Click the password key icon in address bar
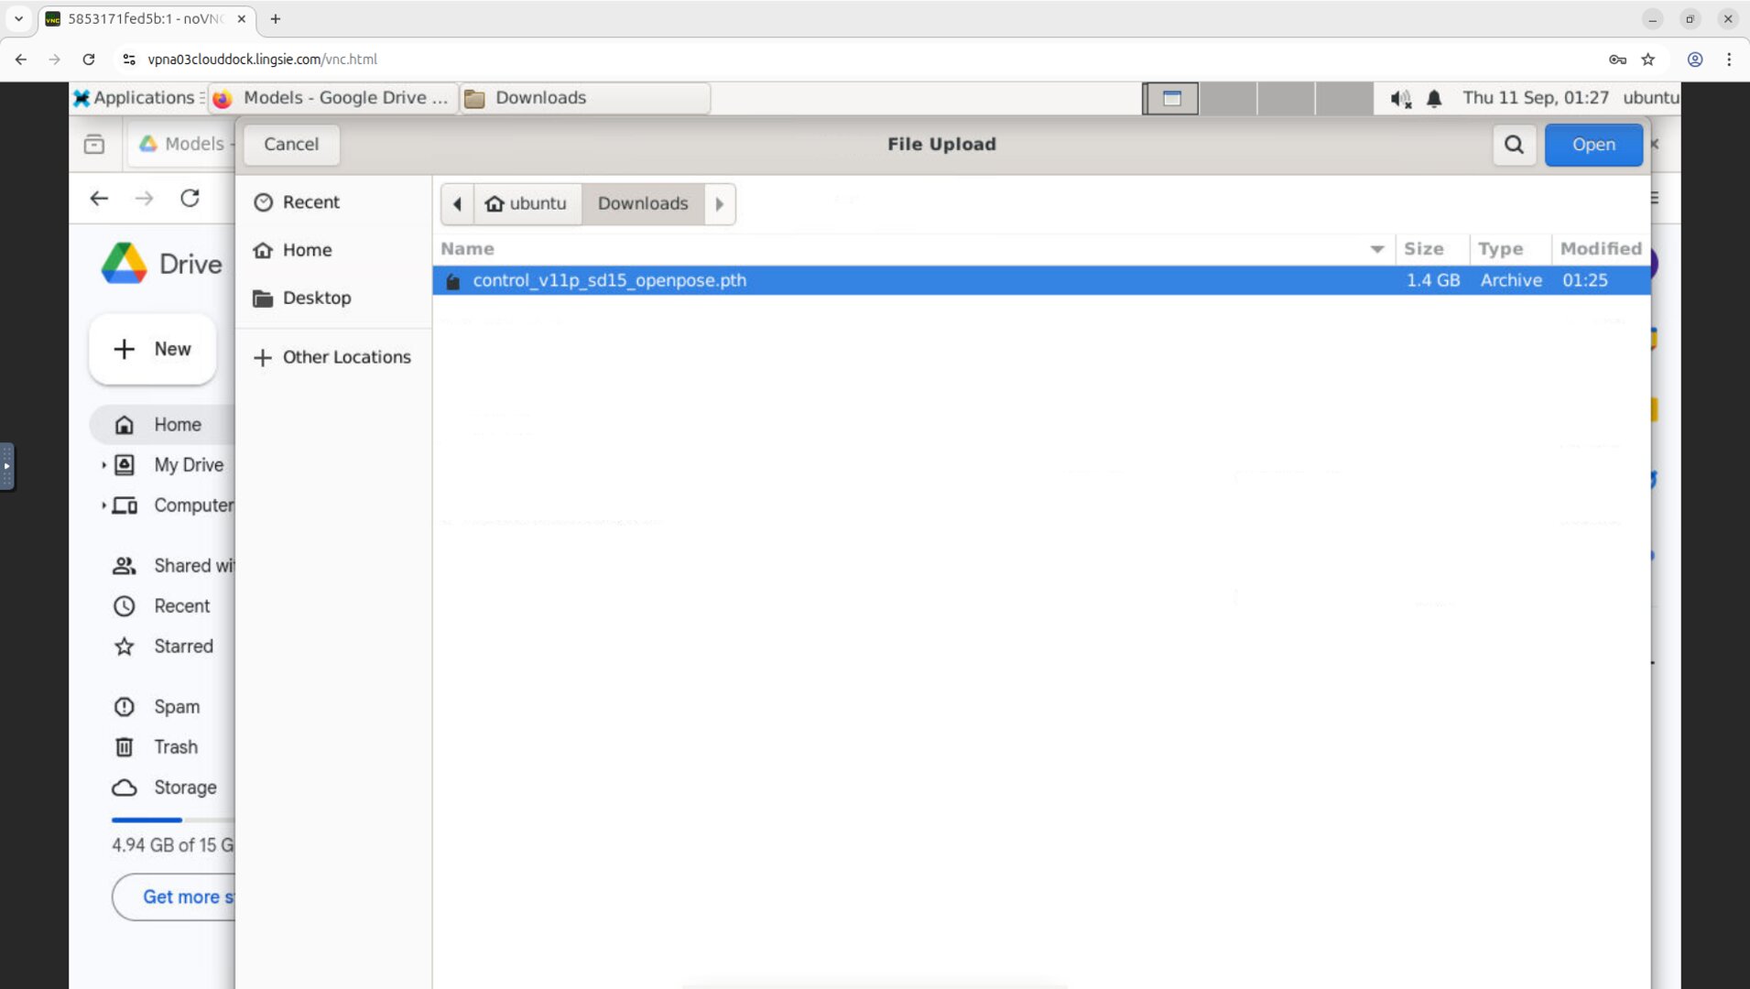Image resolution: width=1750 pixels, height=989 pixels. tap(1617, 60)
